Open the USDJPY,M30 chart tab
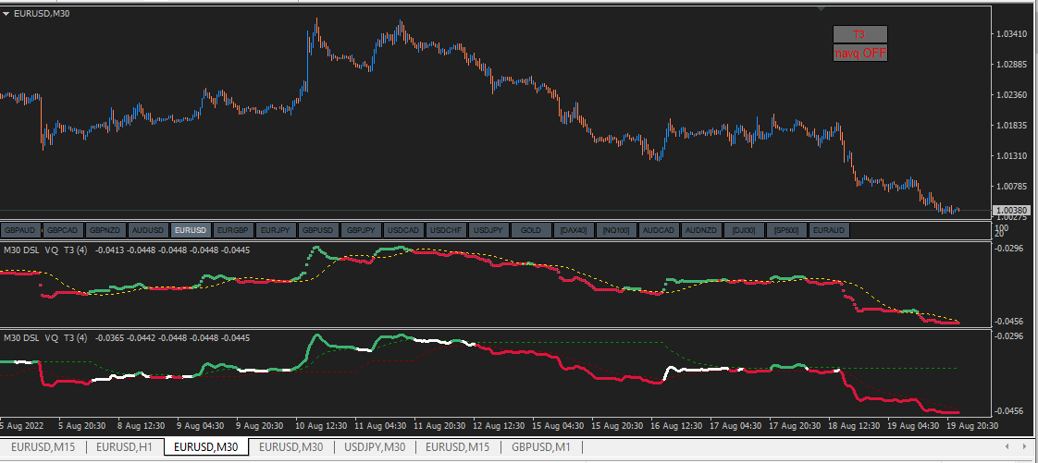Viewport: 1038px width, 463px height. tap(375, 447)
